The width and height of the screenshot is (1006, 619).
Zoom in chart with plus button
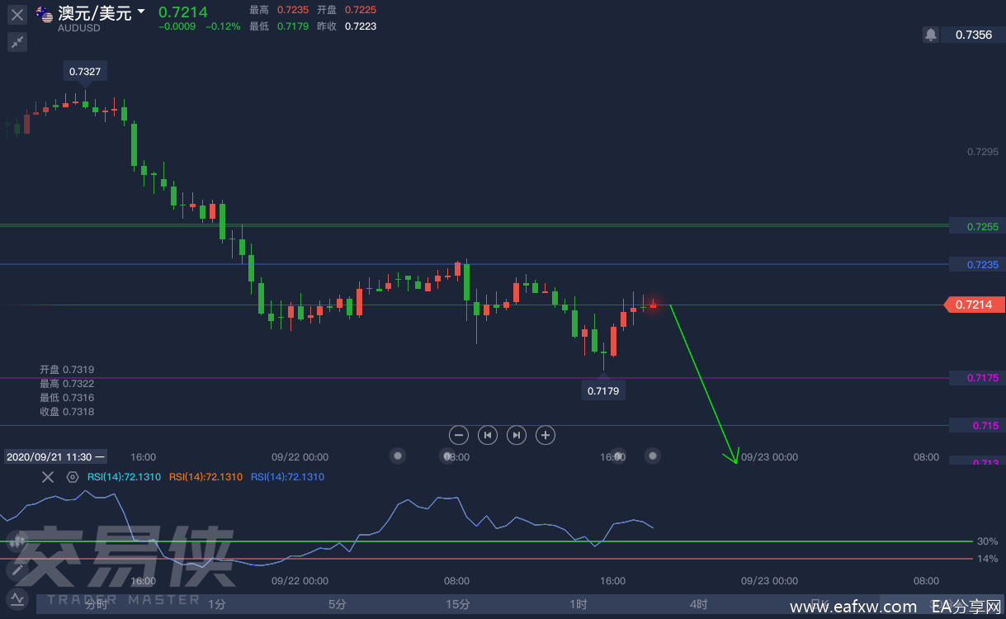[546, 435]
